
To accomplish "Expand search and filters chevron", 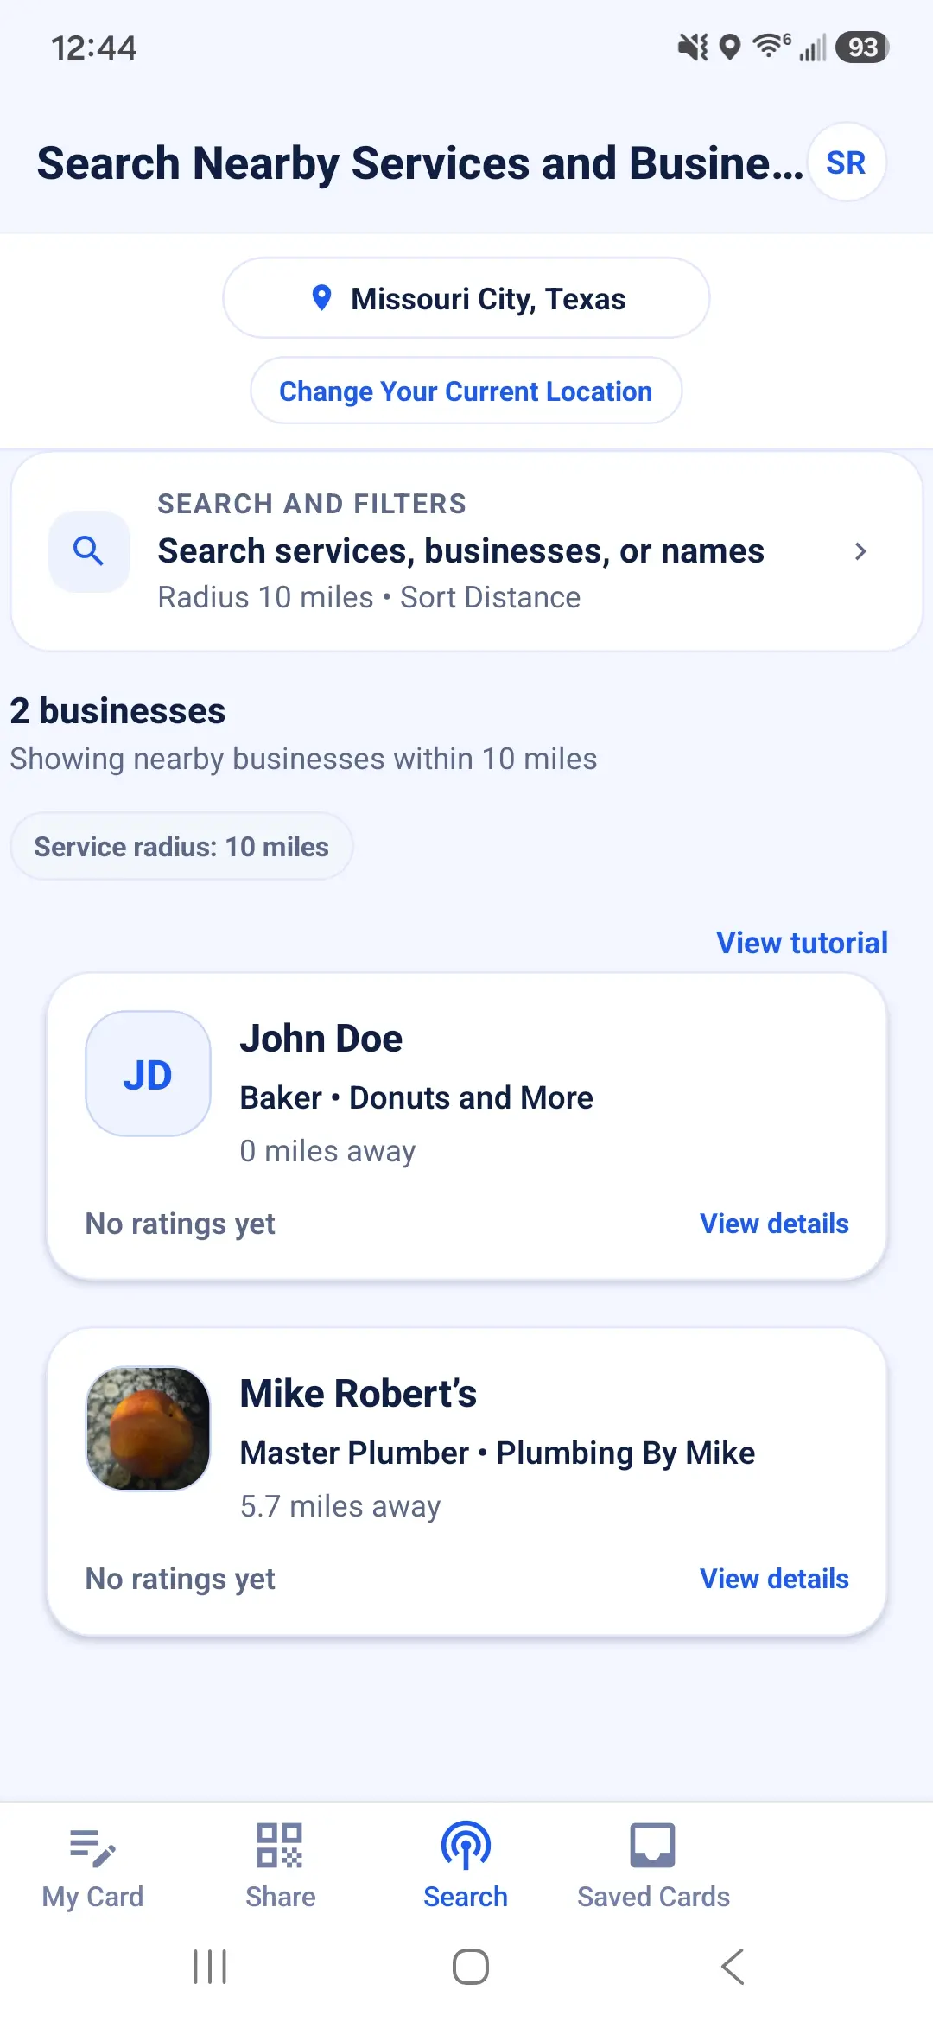I will (x=860, y=551).
